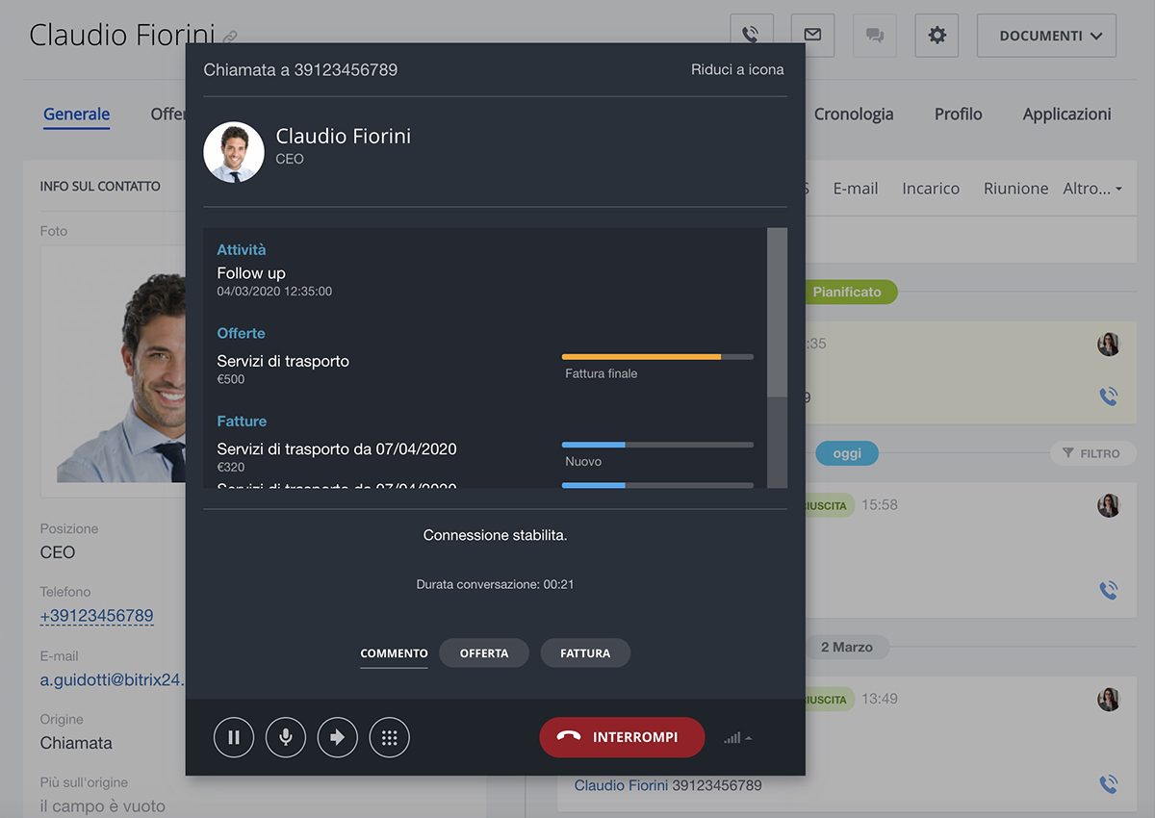Click the Nuovo invoice progress bar
The width and height of the screenshot is (1155, 818).
pyautogui.click(x=657, y=445)
